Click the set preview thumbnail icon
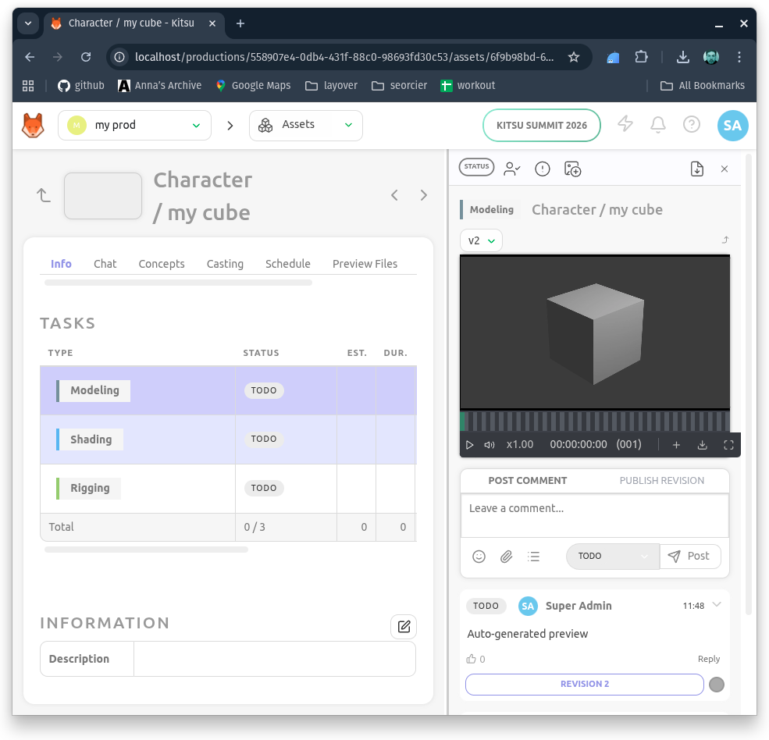 tap(573, 169)
